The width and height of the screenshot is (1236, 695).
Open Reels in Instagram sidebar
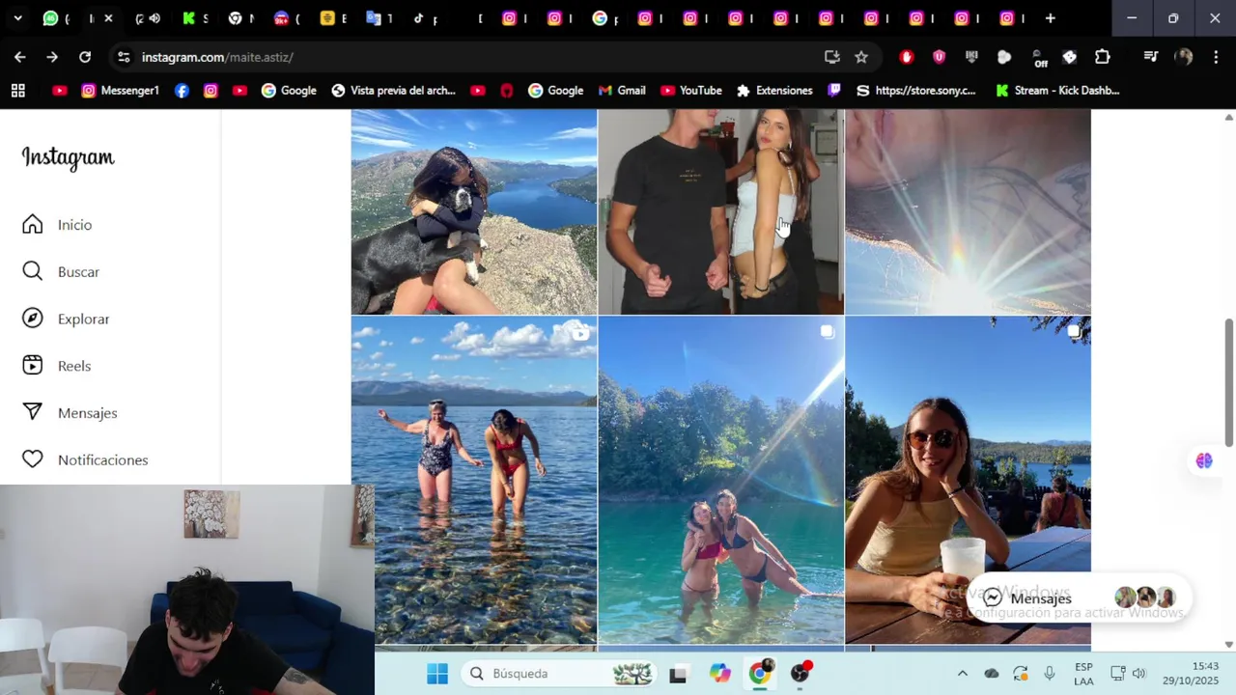tap(57, 366)
